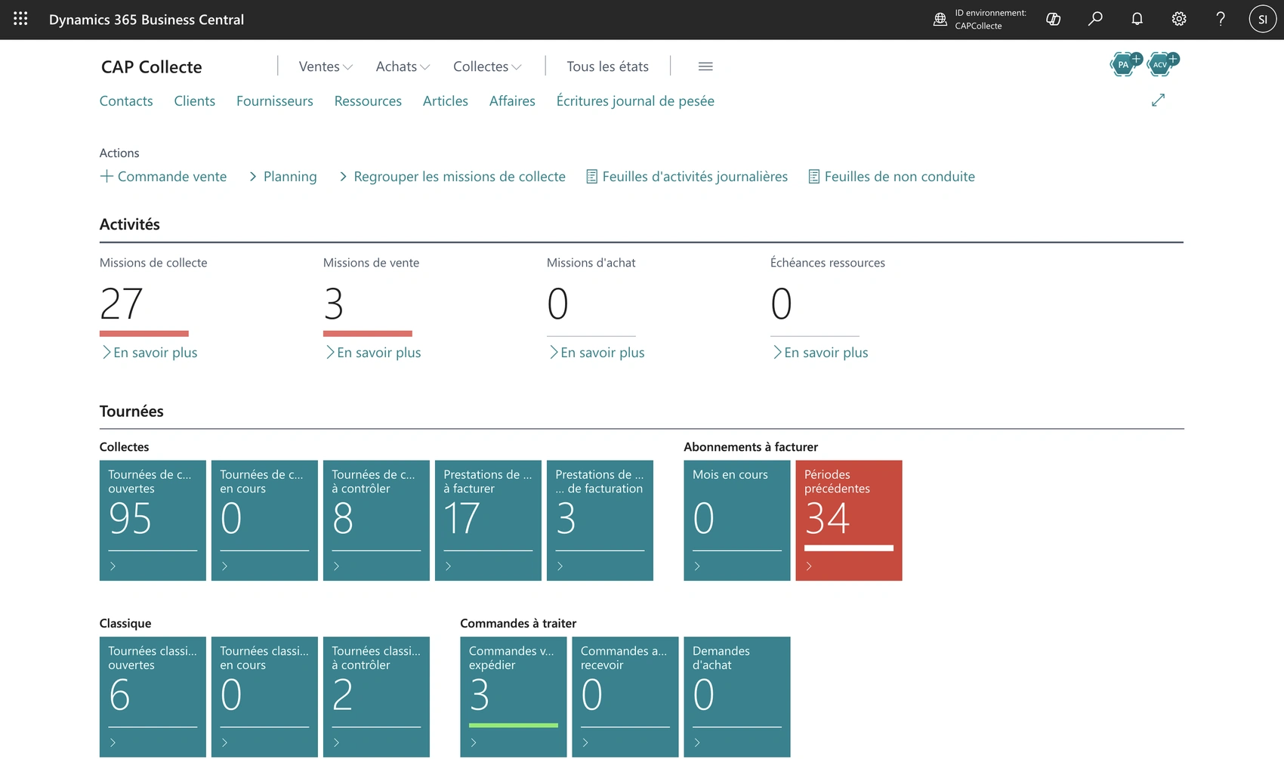
Task: Click the PA hexagon badge
Action: click(1123, 64)
